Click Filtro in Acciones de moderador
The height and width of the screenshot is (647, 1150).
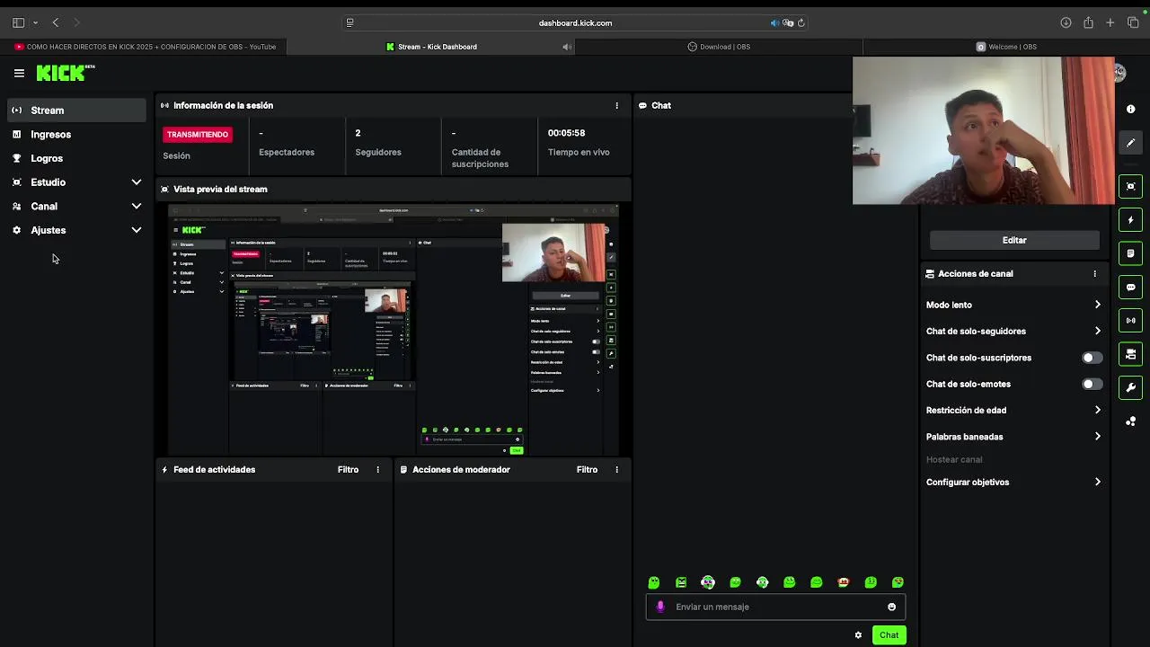click(587, 469)
